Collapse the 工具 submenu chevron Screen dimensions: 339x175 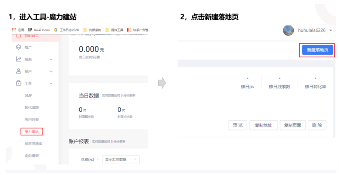pyautogui.click(x=51, y=83)
